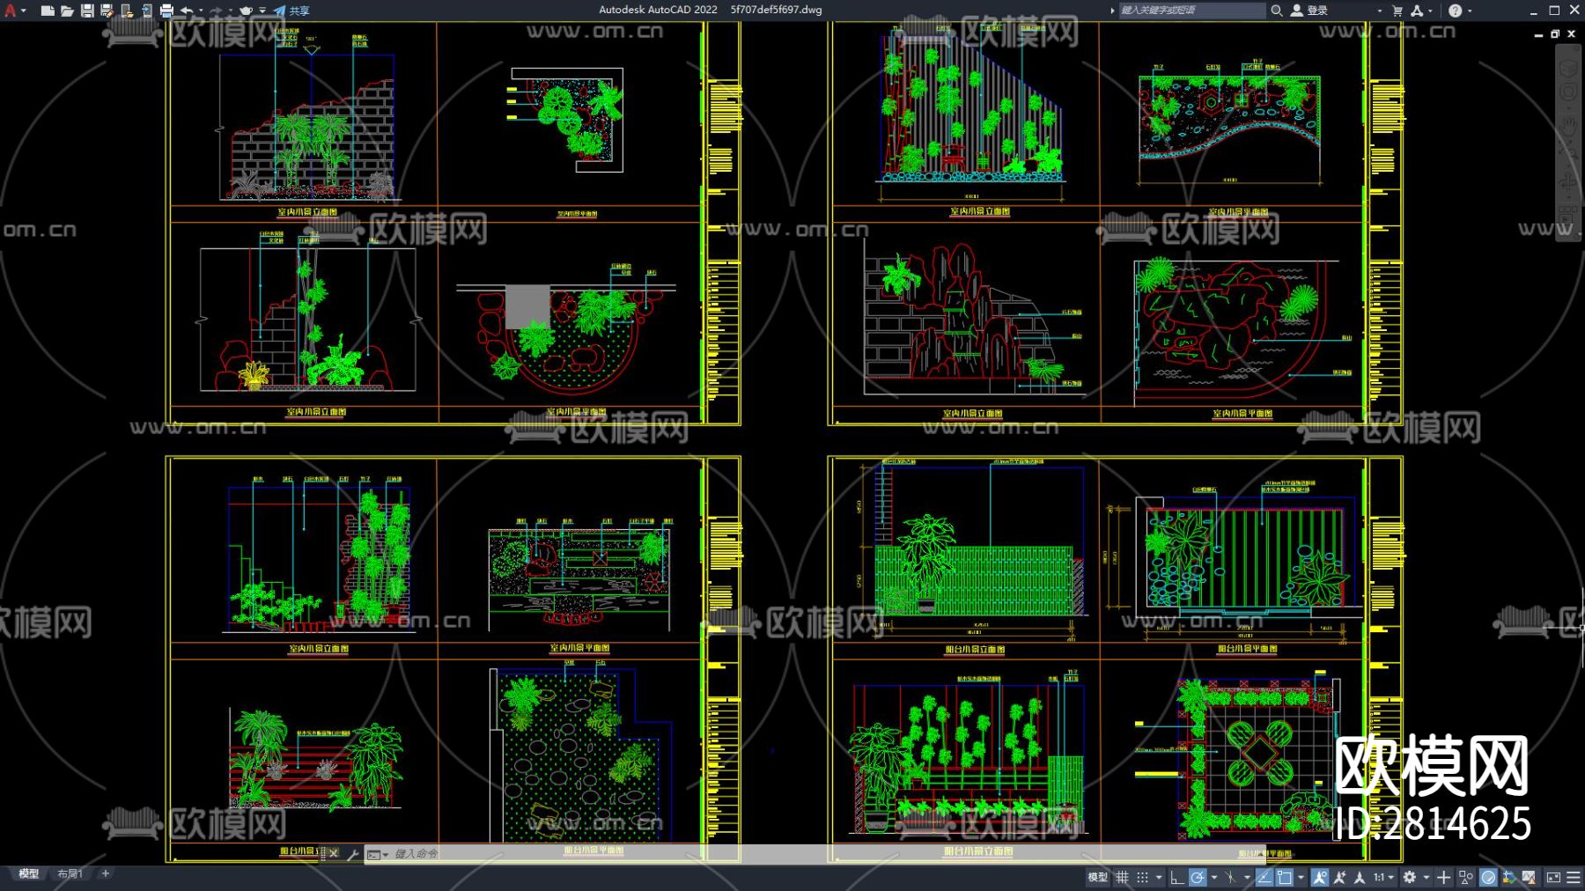Toggle polar tracking
Viewport: 1585px width, 891px height.
pos(1198,878)
